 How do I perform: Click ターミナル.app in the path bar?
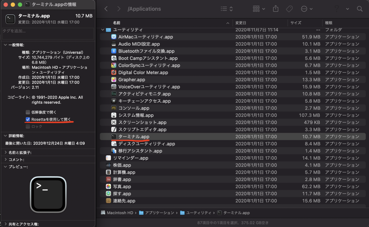click(x=233, y=213)
